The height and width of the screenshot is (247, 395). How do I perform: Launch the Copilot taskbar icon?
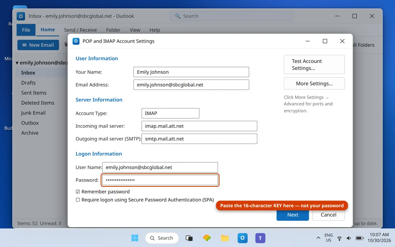207,238
